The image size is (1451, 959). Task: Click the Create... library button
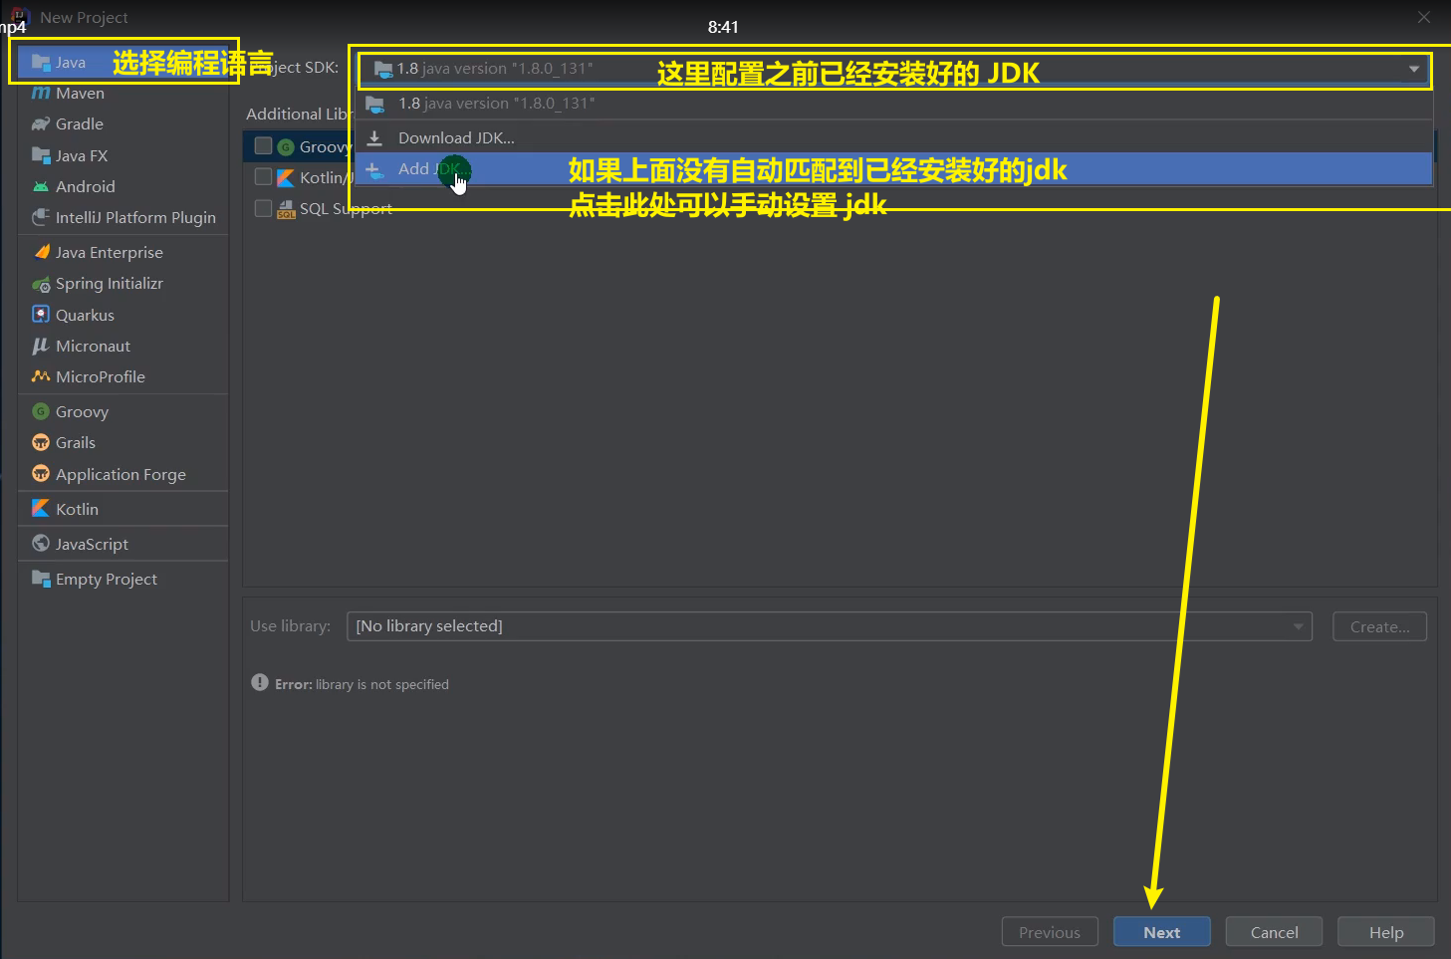(1379, 626)
